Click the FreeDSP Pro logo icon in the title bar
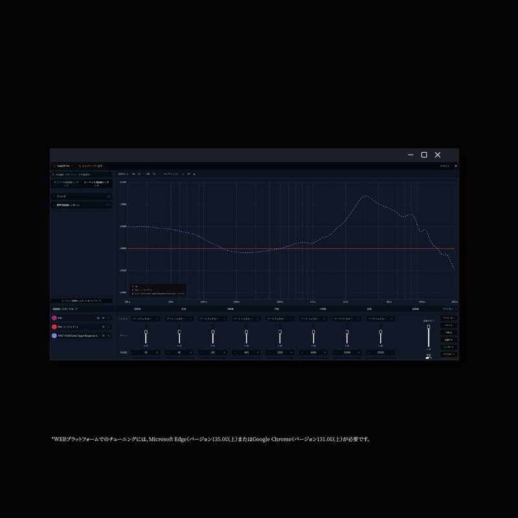 pos(54,166)
